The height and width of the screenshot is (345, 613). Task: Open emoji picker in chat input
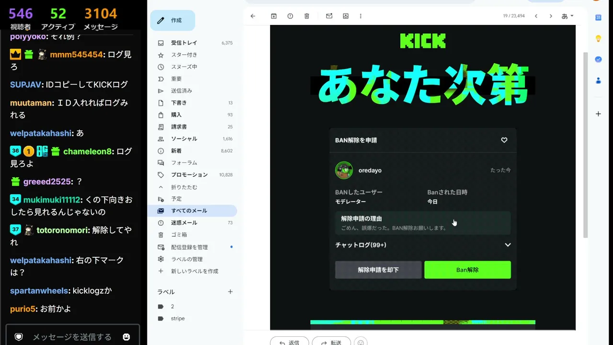tap(126, 337)
